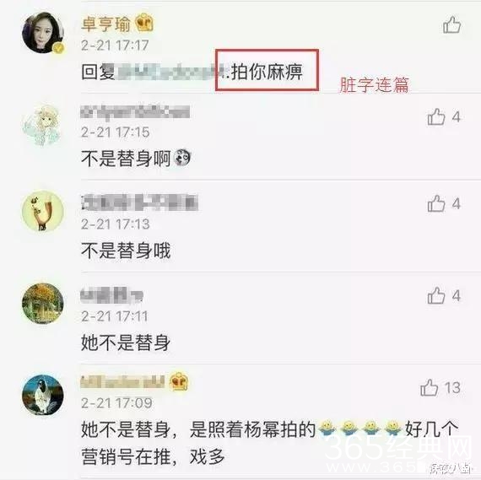Open the blonde anime avatar profile
Screen dimensions: 481x480
pyautogui.click(x=43, y=125)
